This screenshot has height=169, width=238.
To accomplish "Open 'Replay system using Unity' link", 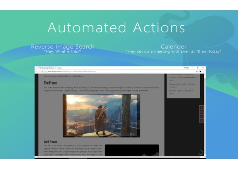I will click(180, 84).
